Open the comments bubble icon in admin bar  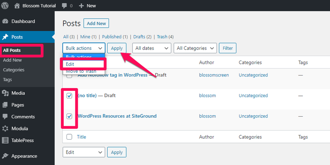coord(64,6)
